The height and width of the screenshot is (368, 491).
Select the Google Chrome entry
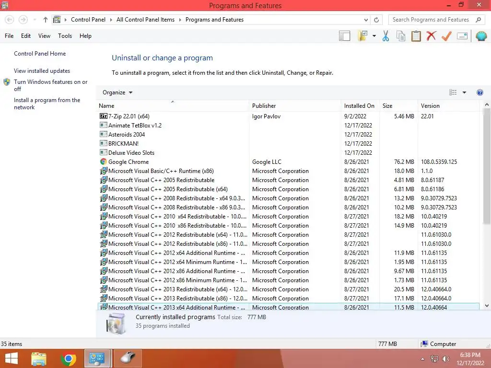[x=288, y=162]
